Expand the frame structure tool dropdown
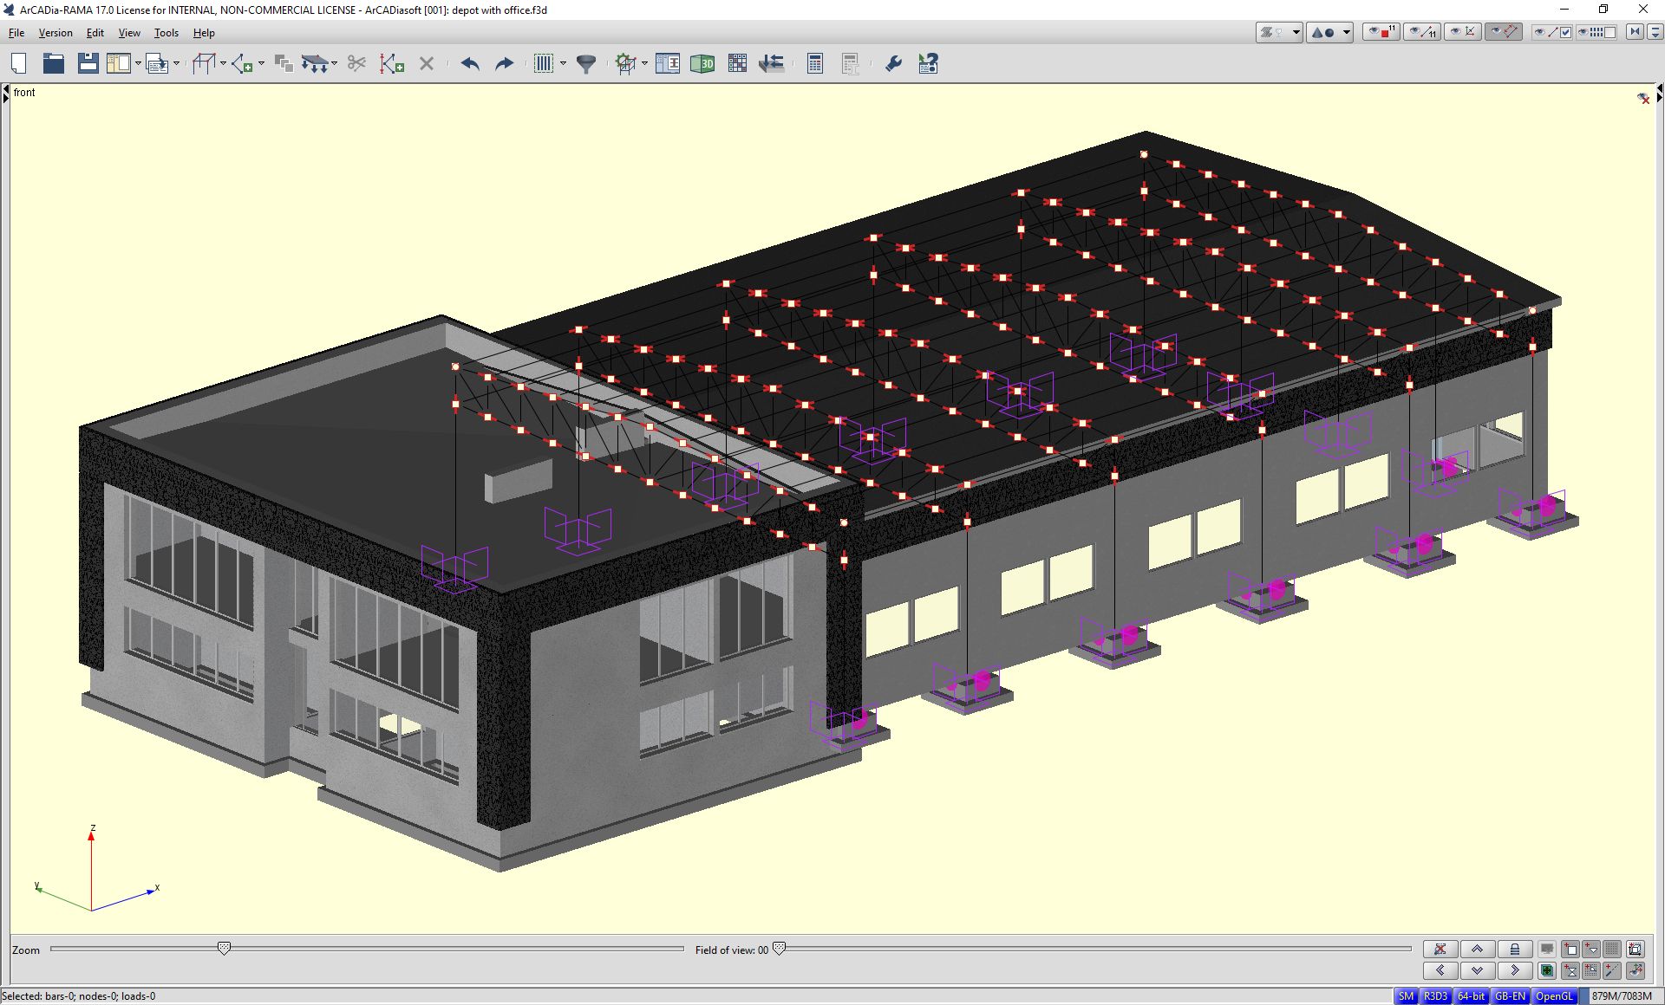This screenshot has height=1005, width=1665. click(223, 63)
